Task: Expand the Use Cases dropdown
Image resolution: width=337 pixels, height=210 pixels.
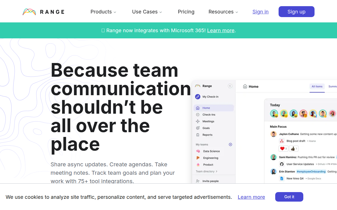Action: 147,12
